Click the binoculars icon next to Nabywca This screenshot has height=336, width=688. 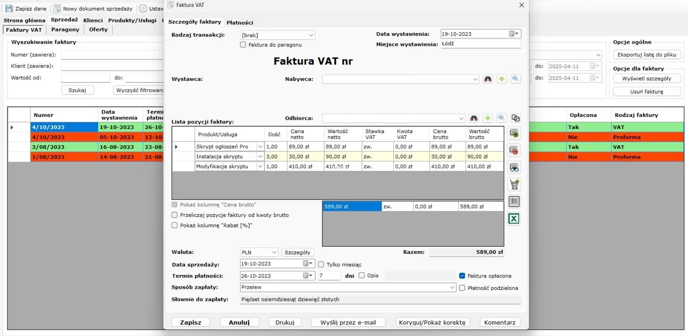click(488, 79)
